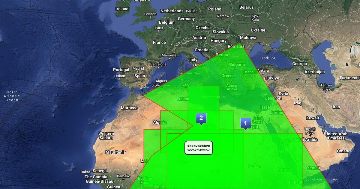Click the 'Georgia' country label
The height and width of the screenshot is (189, 360).
point(299,64)
